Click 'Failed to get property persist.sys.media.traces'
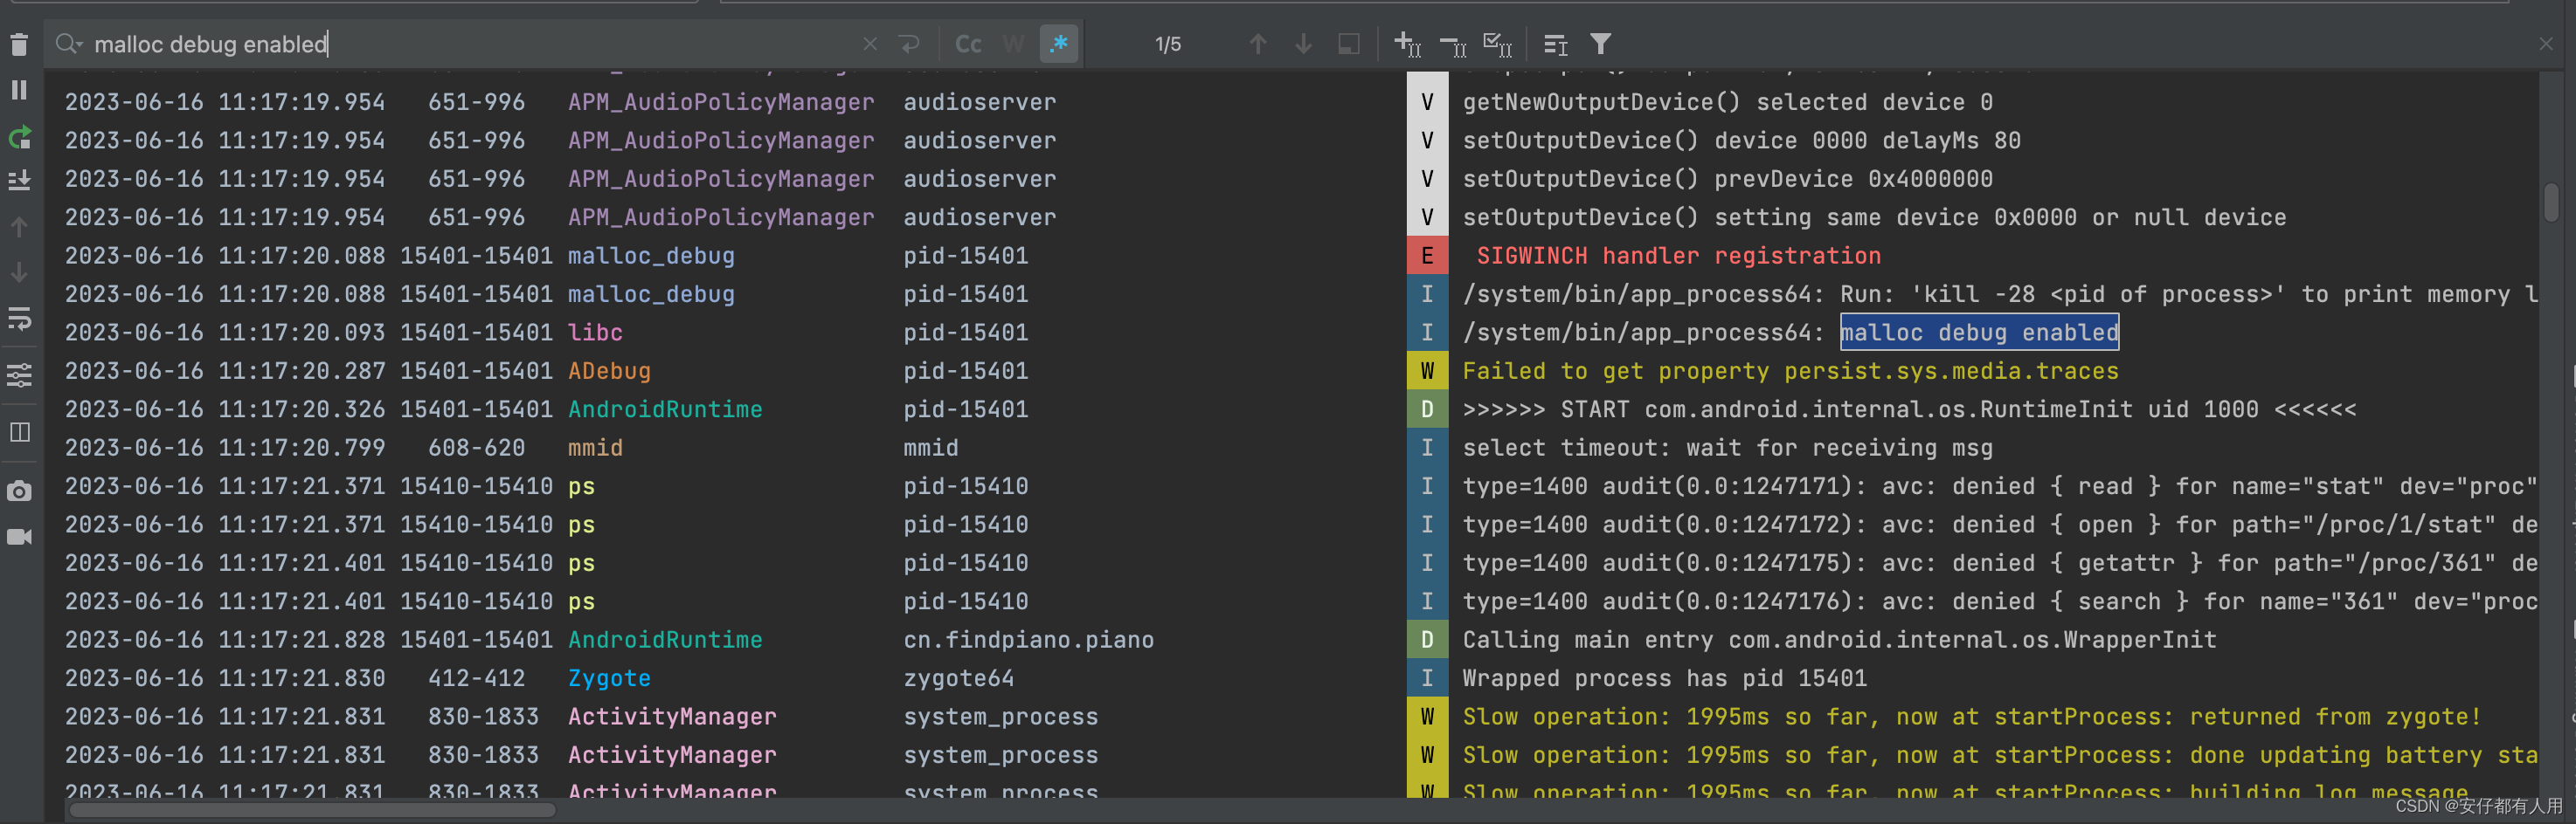 [1791, 371]
